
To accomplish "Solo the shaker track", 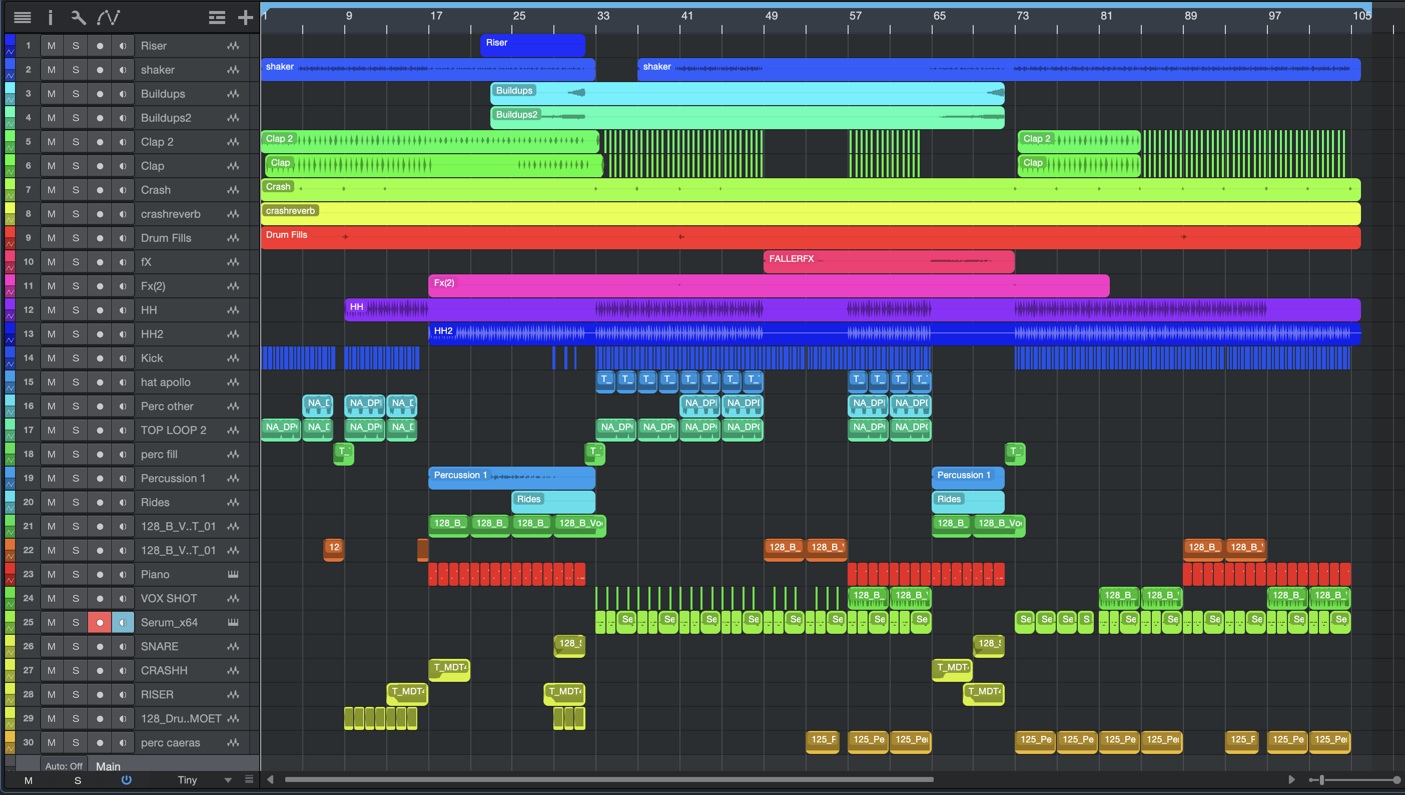I will pos(75,70).
